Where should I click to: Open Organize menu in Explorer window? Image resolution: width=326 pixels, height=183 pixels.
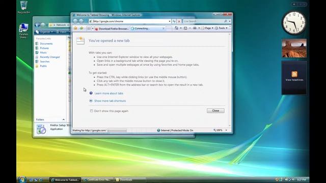44,32
